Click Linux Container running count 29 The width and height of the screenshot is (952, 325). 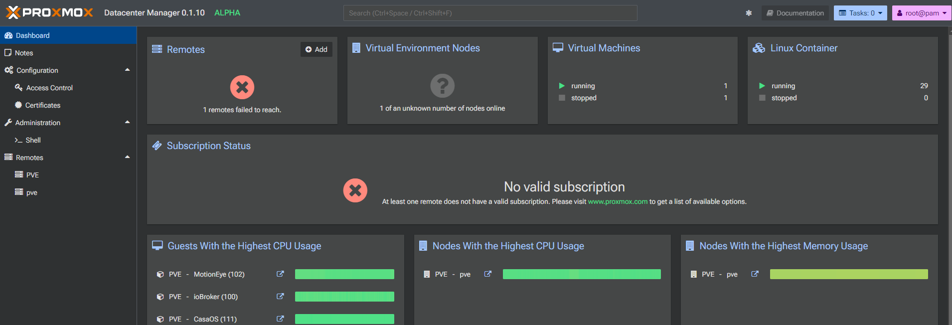[x=924, y=86]
